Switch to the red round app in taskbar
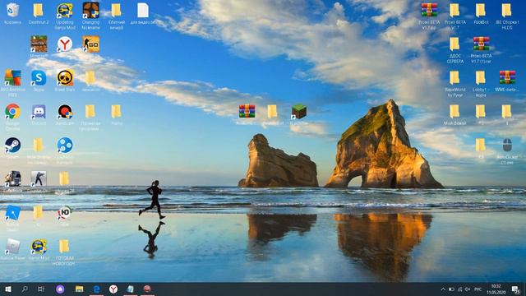Viewport: 526px width, 296px height. 147,289
